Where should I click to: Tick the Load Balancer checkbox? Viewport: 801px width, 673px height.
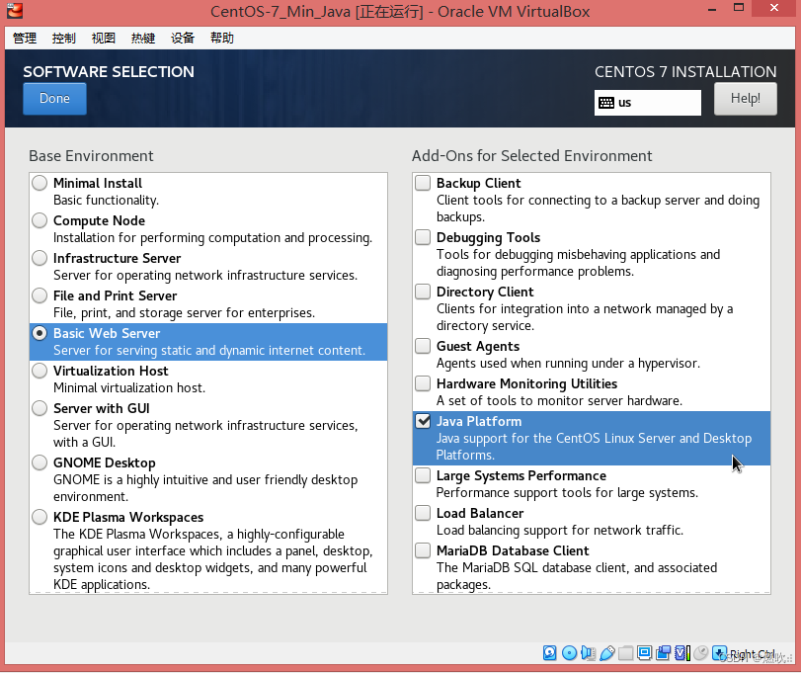tap(423, 513)
